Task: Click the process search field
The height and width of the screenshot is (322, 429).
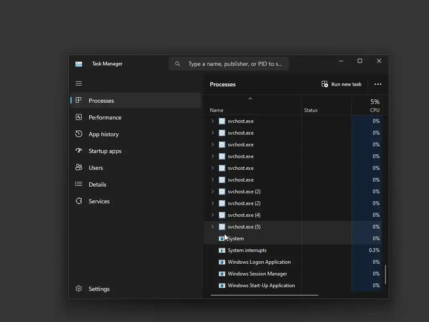Action: point(235,64)
